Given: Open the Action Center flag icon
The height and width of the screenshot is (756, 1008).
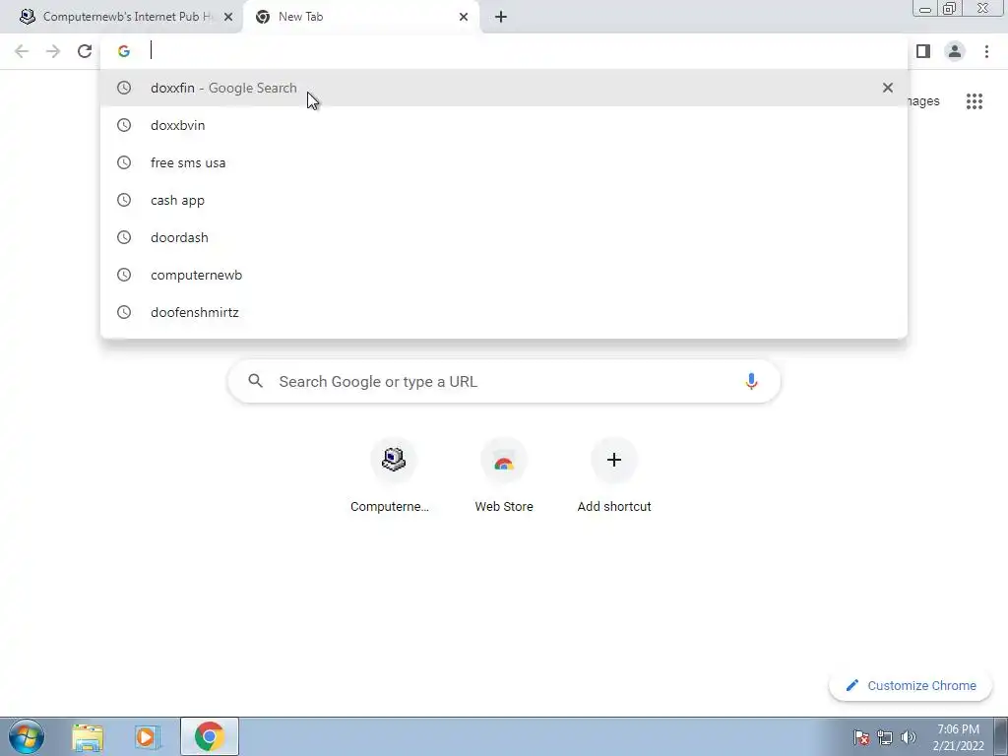Looking at the screenshot, I should tap(861, 737).
